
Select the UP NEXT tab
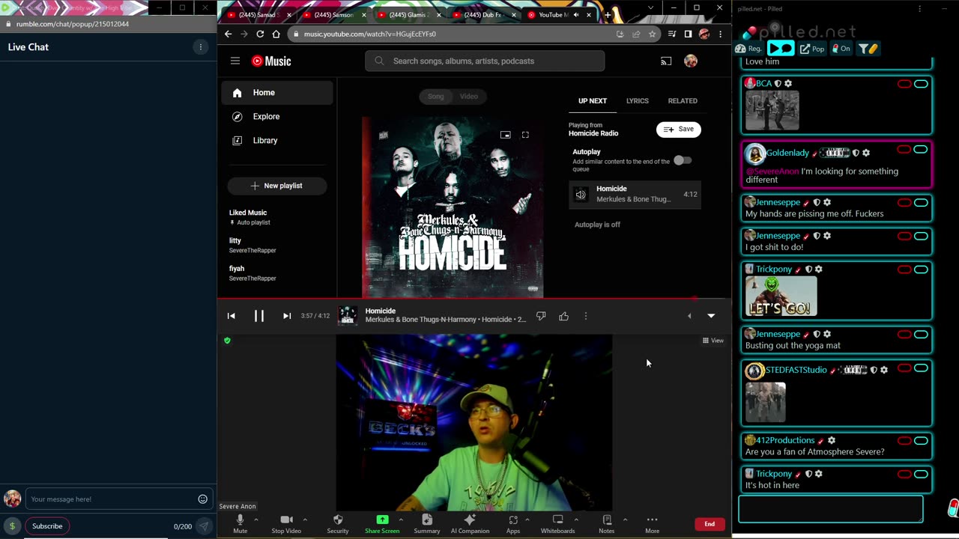click(593, 100)
